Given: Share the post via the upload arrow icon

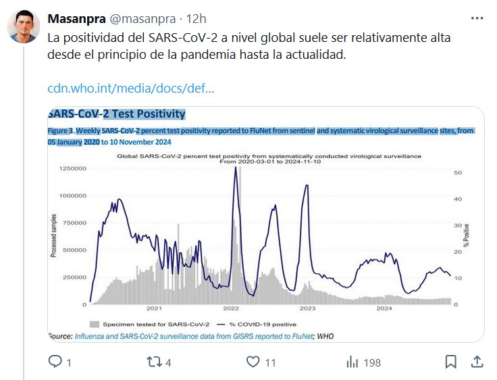Looking at the screenshot, I should point(475,362).
